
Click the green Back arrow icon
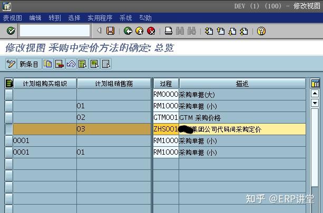(128, 31)
